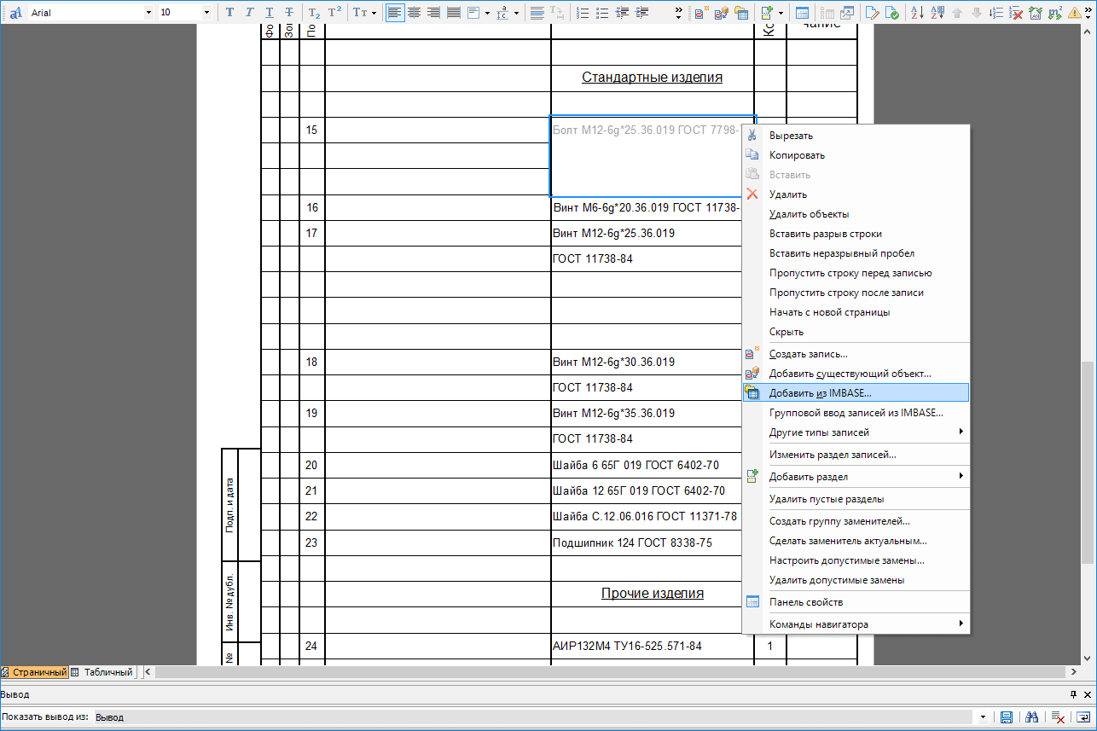This screenshot has width=1097, height=731.
Task: Click the cell 'Подшипник 124 ГОСТ 8338-75'
Action: [x=632, y=543]
